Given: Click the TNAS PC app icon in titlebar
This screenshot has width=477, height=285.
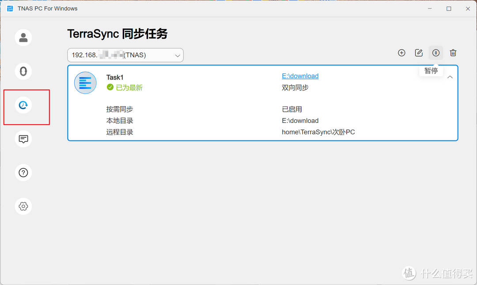Looking at the screenshot, I should 9,8.
